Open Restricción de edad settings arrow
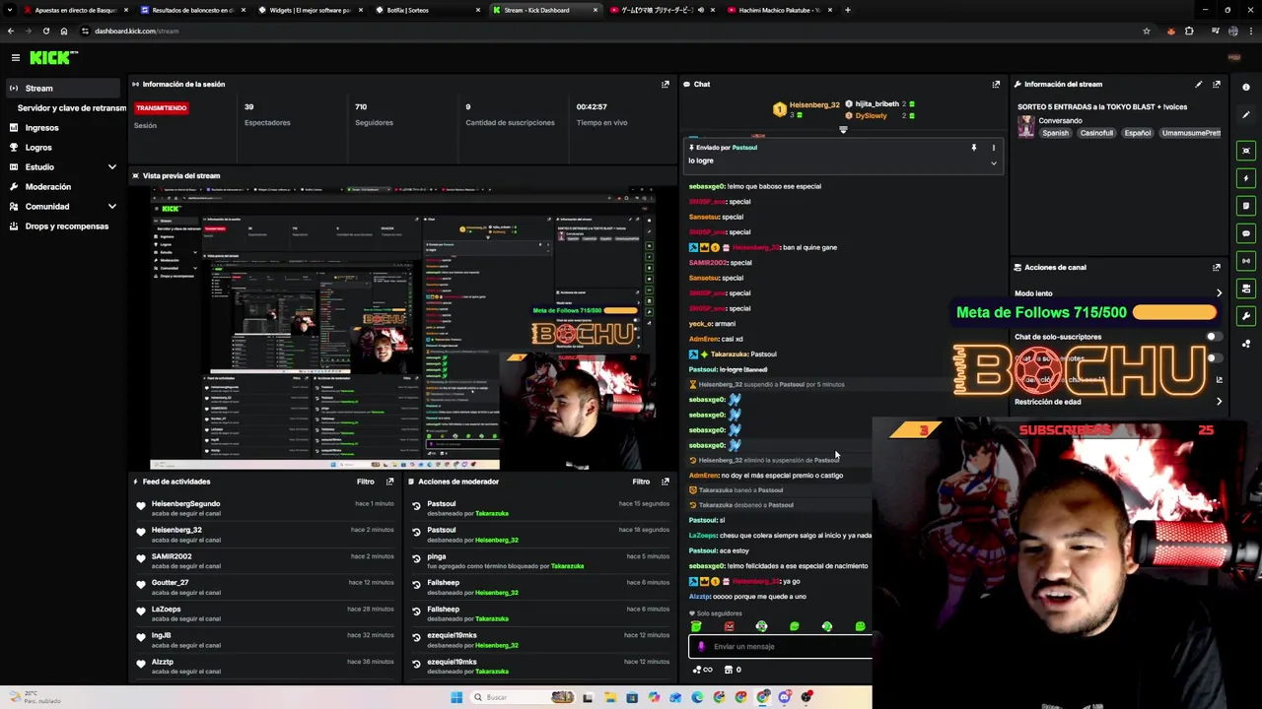Screen dimensions: 1262x709 (1219, 402)
